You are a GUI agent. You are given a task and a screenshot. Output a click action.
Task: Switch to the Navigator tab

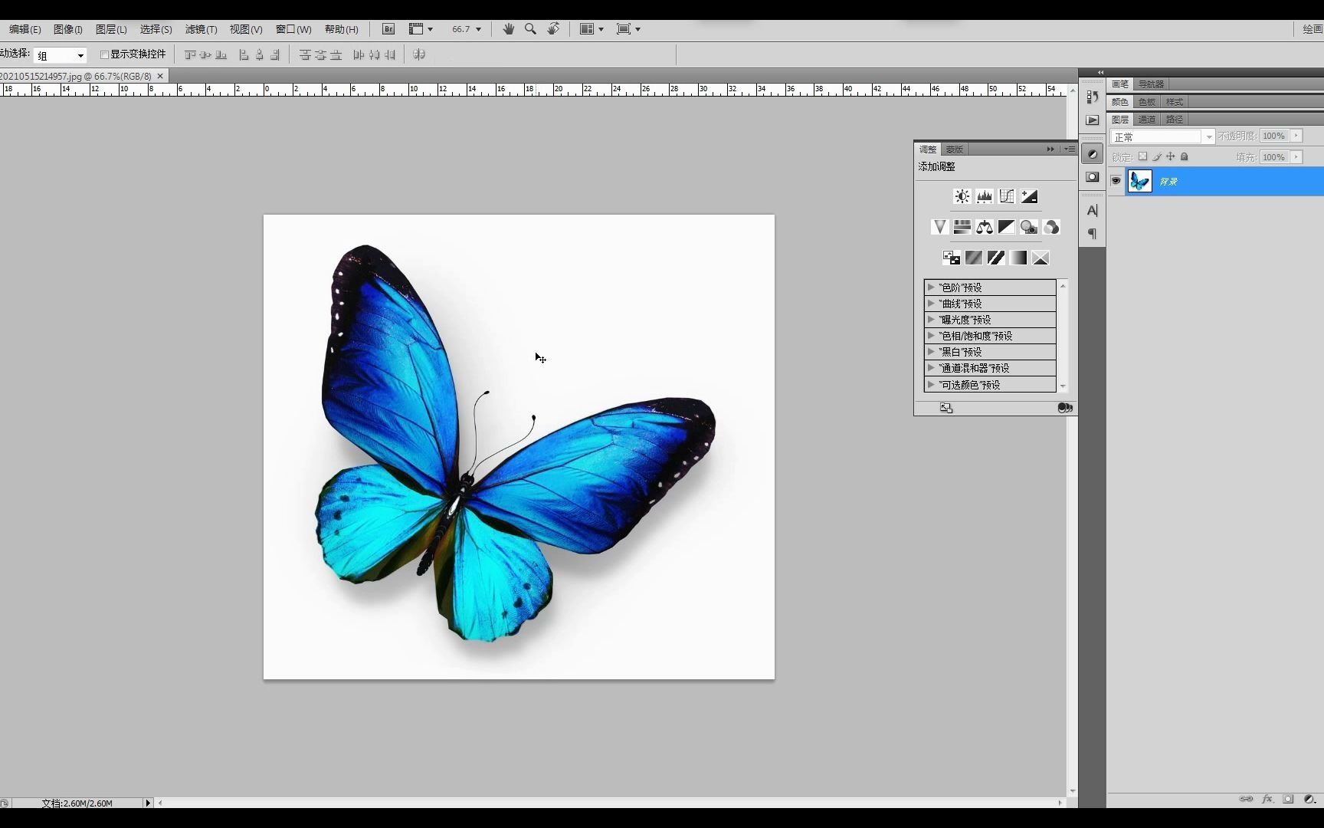[x=1151, y=84]
